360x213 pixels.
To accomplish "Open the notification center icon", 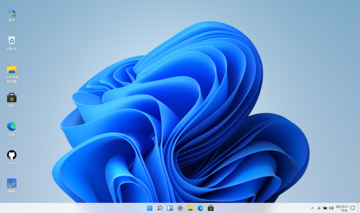I will (353, 208).
